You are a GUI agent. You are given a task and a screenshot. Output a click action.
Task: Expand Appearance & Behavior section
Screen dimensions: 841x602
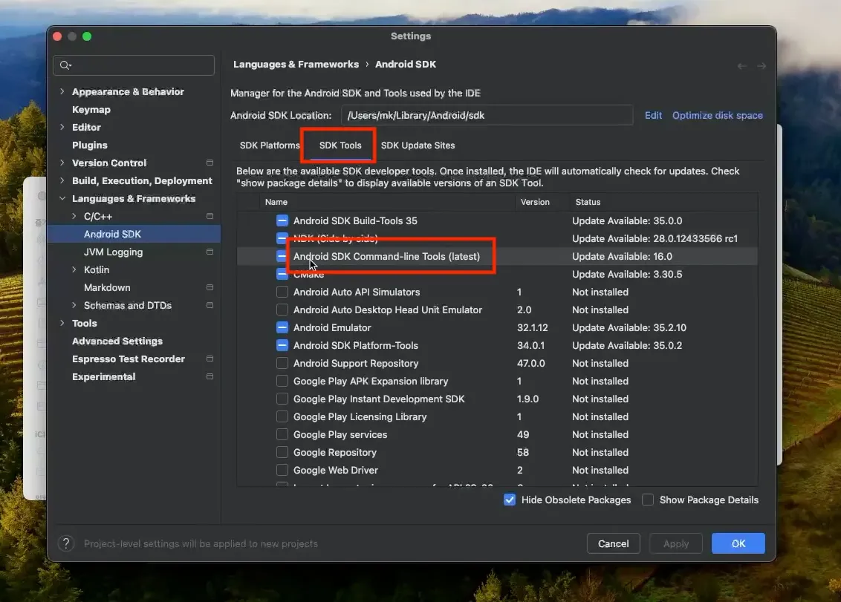coord(62,91)
